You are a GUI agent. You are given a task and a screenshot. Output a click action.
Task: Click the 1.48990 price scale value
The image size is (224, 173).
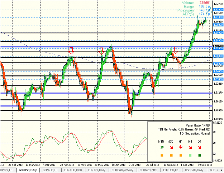pyautogui.click(x=218, y=110)
